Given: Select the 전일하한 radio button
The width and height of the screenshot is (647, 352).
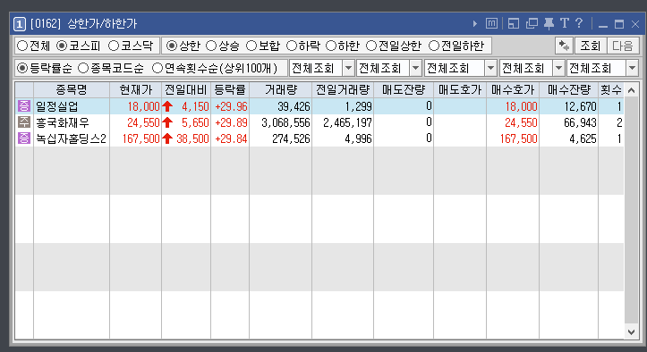Looking at the screenshot, I should coord(434,46).
